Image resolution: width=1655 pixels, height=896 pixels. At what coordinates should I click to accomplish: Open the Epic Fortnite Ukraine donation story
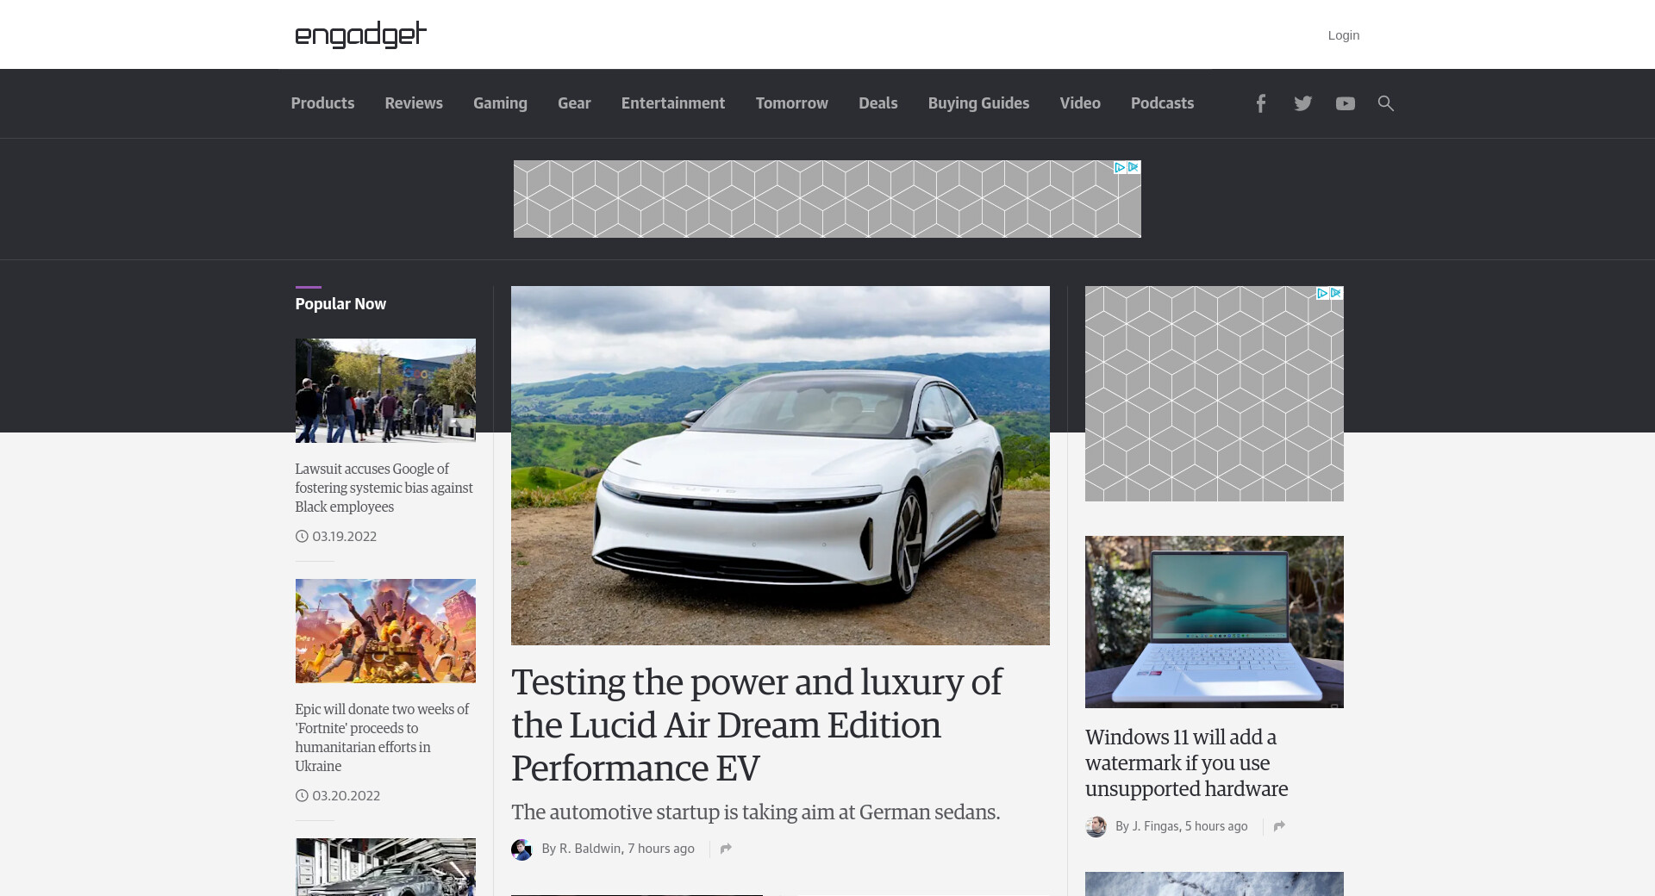tap(382, 737)
